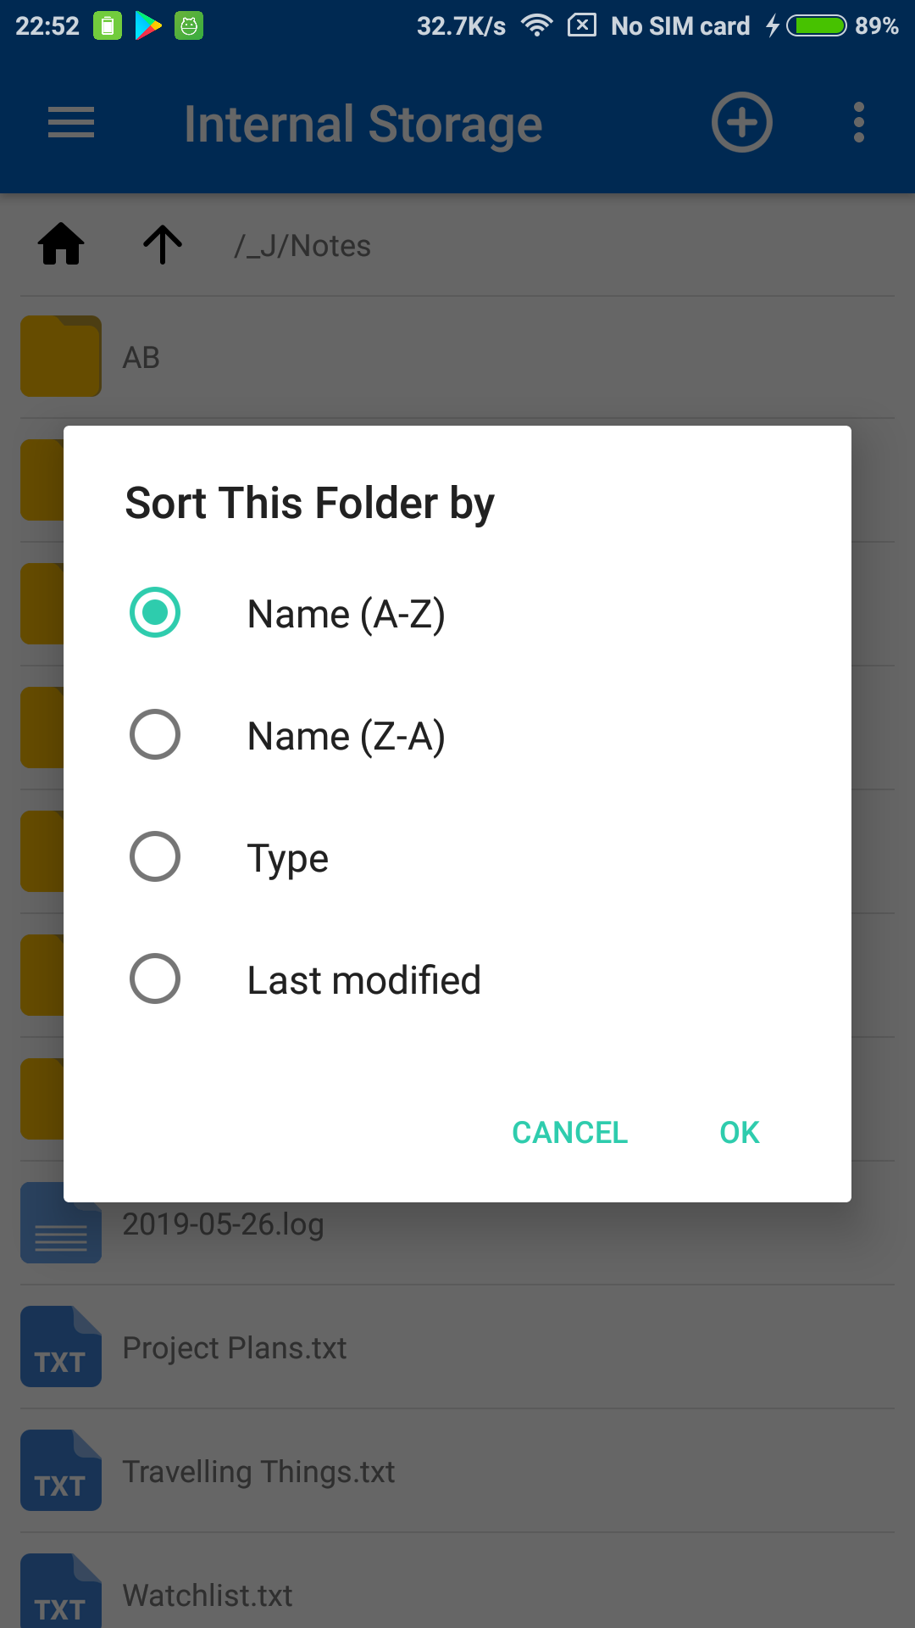Click the TXT icon for Project Plans.txt
This screenshot has height=1628, width=915.
tap(60, 1347)
